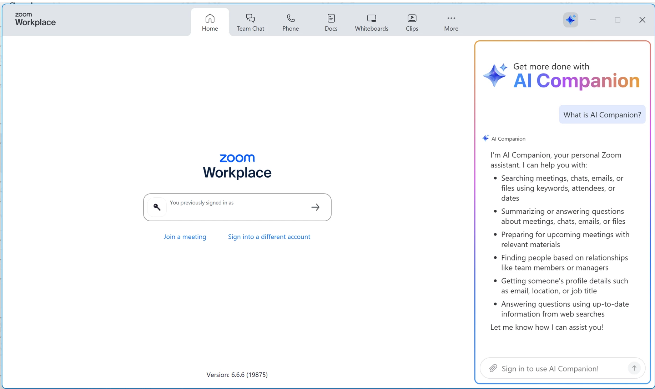Click the 'Get more done with' heading
Screen dimensions: 655x389
(551, 66)
